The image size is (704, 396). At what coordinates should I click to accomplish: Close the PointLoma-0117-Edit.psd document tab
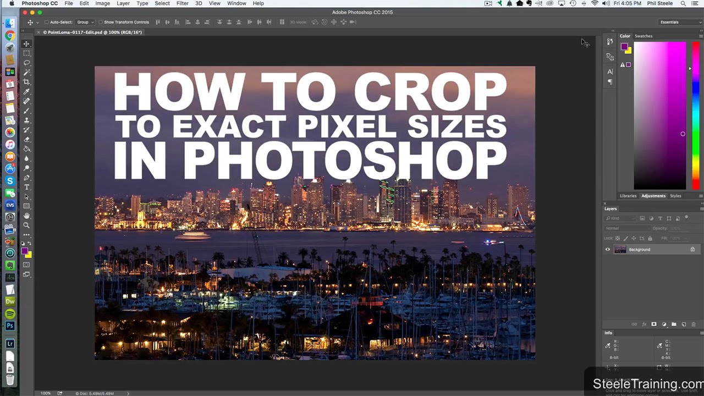38,32
